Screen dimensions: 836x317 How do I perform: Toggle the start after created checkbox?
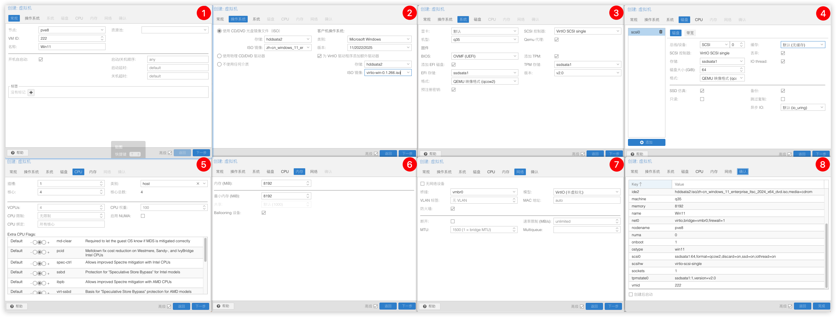tap(631, 295)
